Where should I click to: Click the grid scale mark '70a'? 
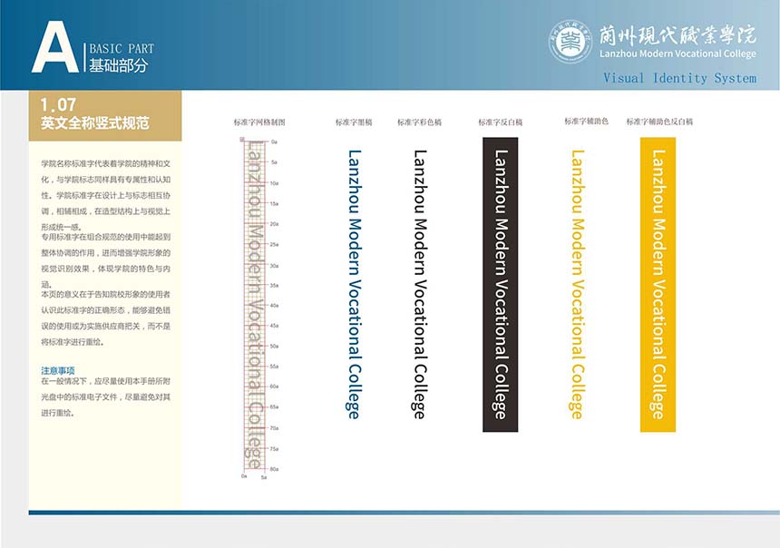coord(275,428)
